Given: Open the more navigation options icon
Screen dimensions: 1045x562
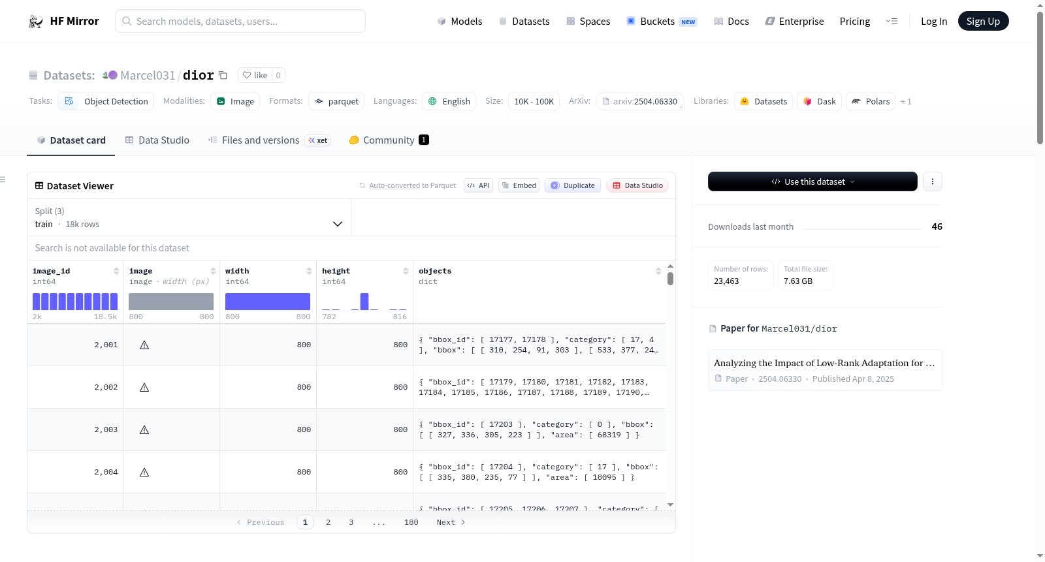Looking at the screenshot, I should pyautogui.click(x=892, y=22).
